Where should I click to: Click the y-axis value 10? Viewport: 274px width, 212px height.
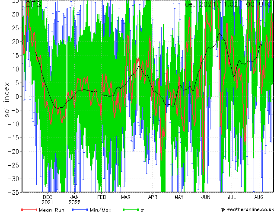tap(15, 69)
